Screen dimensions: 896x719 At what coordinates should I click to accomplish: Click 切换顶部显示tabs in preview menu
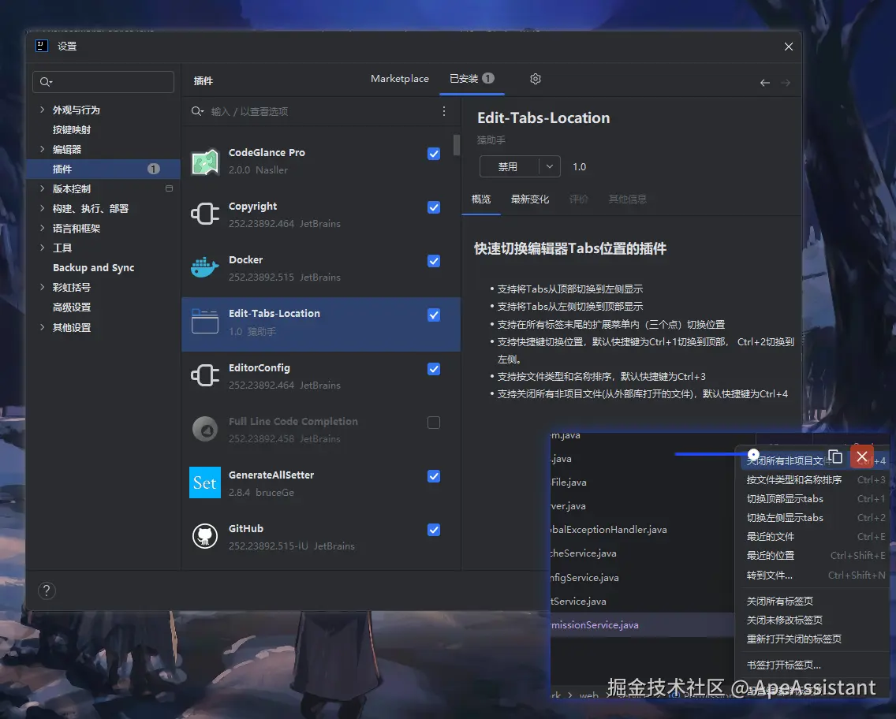tap(785, 498)
